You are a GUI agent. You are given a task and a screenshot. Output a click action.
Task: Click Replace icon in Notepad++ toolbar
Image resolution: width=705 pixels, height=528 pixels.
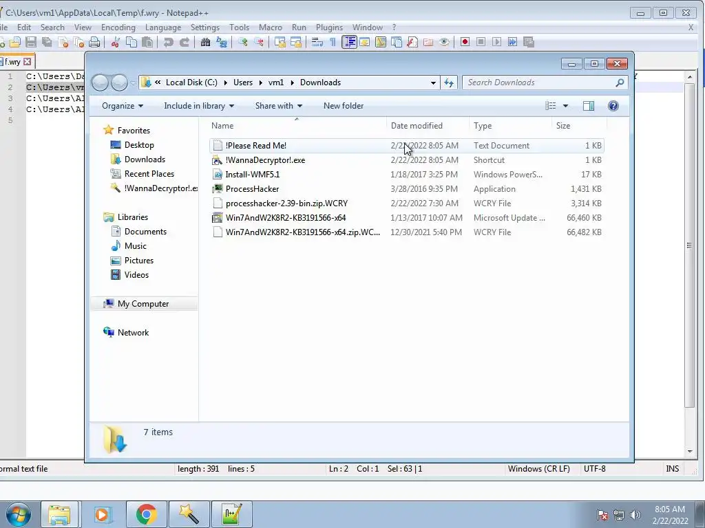(222, 42)
